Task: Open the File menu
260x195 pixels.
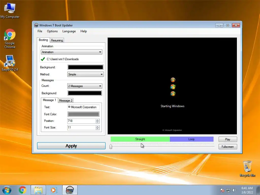Action: [40, 31]
